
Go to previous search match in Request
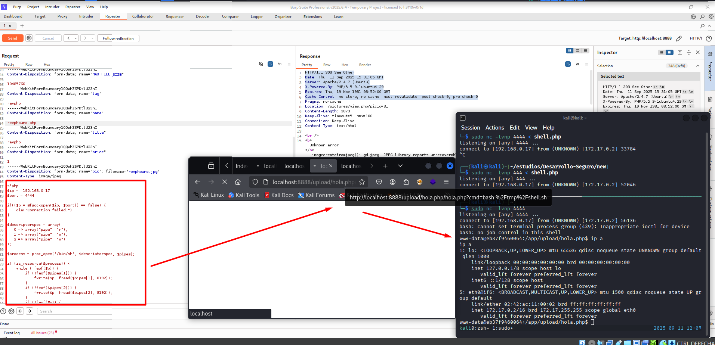(x=21, y=311)
